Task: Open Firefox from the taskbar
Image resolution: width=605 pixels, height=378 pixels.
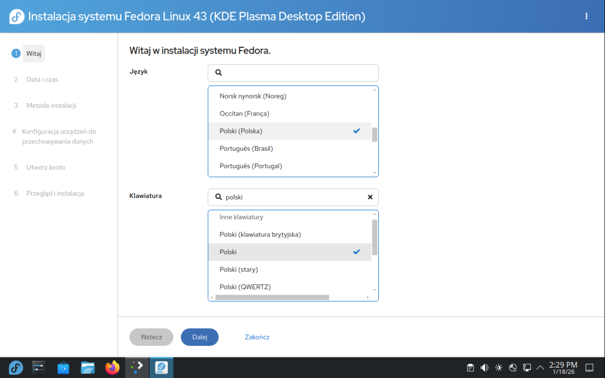Action: 112,367
